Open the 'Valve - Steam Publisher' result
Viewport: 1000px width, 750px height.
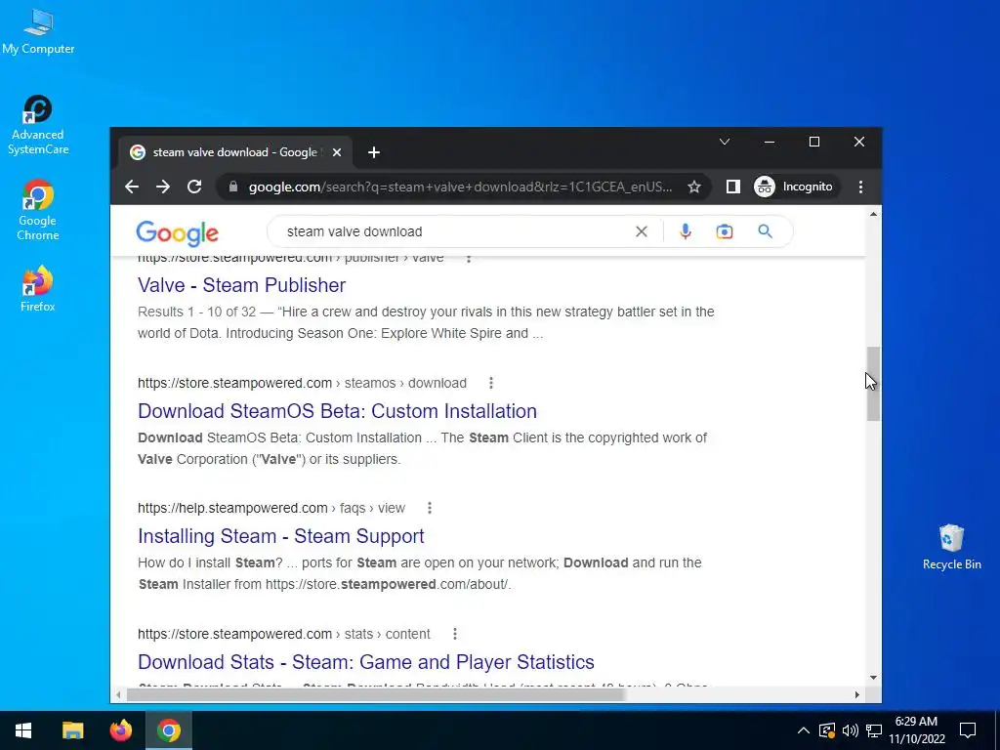pyautogui.click(x=242, y=285)
